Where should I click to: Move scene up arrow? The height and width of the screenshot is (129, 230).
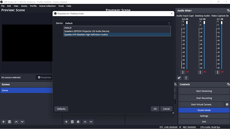tap(16, 122)
